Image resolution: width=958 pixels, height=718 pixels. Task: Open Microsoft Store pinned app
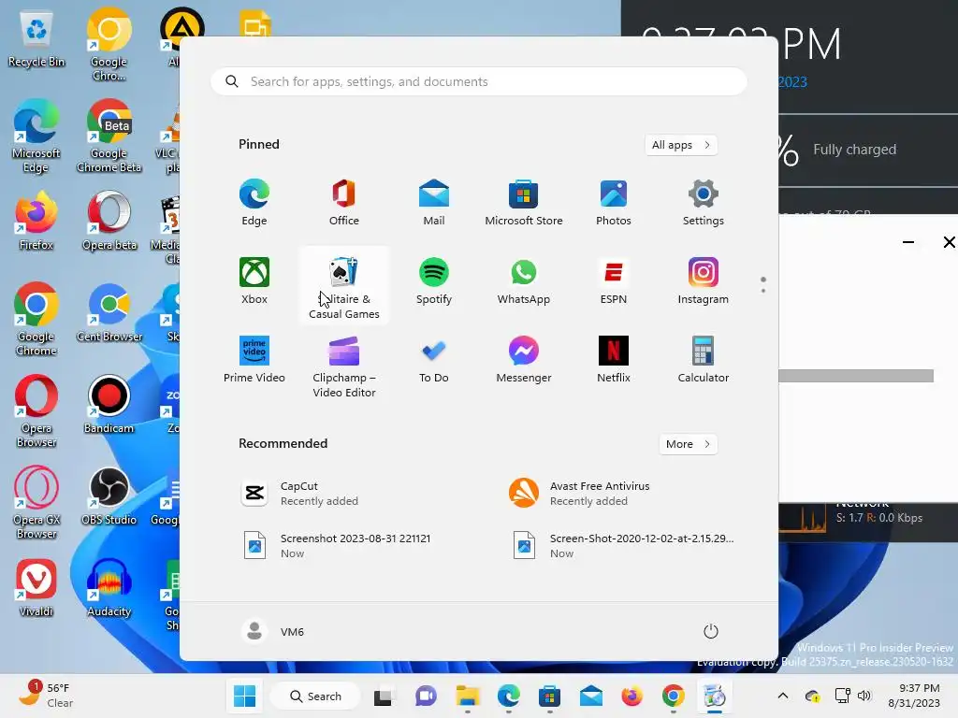524,203
